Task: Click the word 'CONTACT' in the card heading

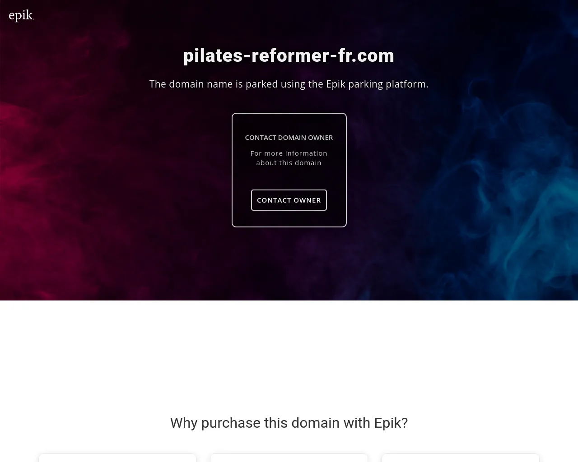Action: pyautogui.click(x=260, y=137)
